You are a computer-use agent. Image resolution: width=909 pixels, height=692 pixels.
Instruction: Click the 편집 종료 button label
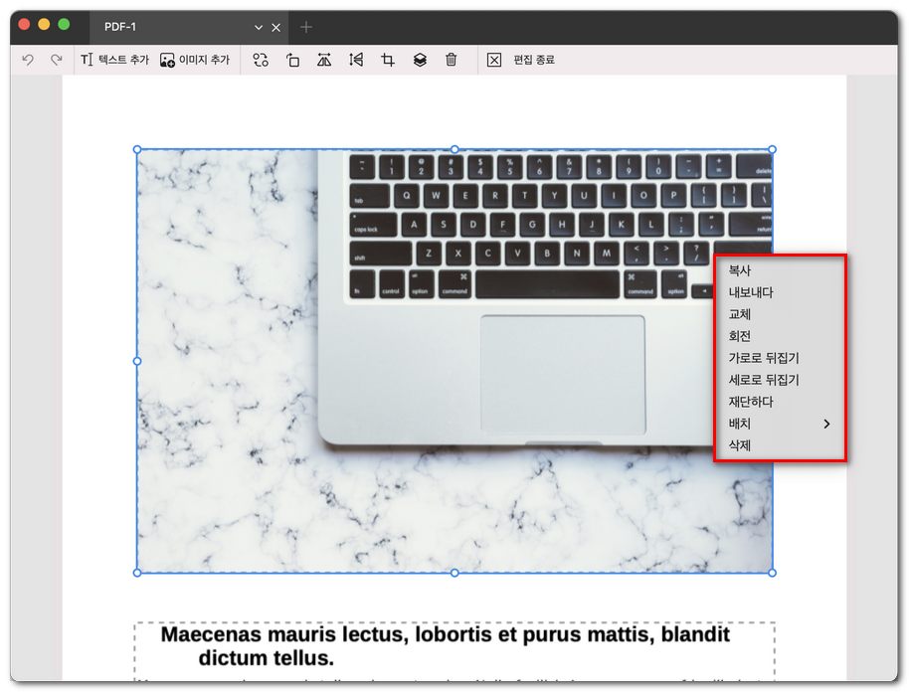tap(534, 60)
